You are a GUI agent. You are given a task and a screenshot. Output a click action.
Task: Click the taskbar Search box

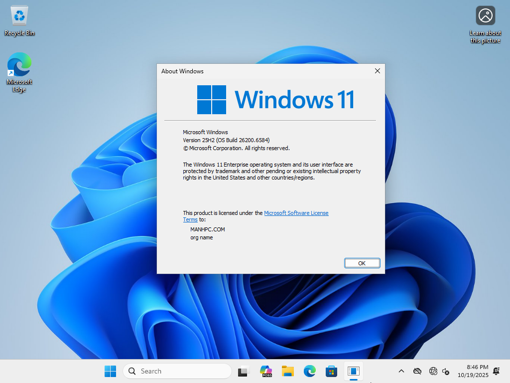point(177,371)
